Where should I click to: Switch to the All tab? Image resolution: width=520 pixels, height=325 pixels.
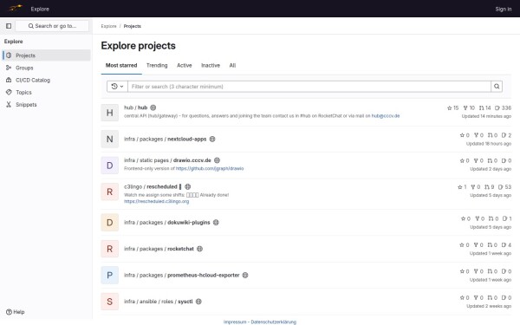coord(232,65)
